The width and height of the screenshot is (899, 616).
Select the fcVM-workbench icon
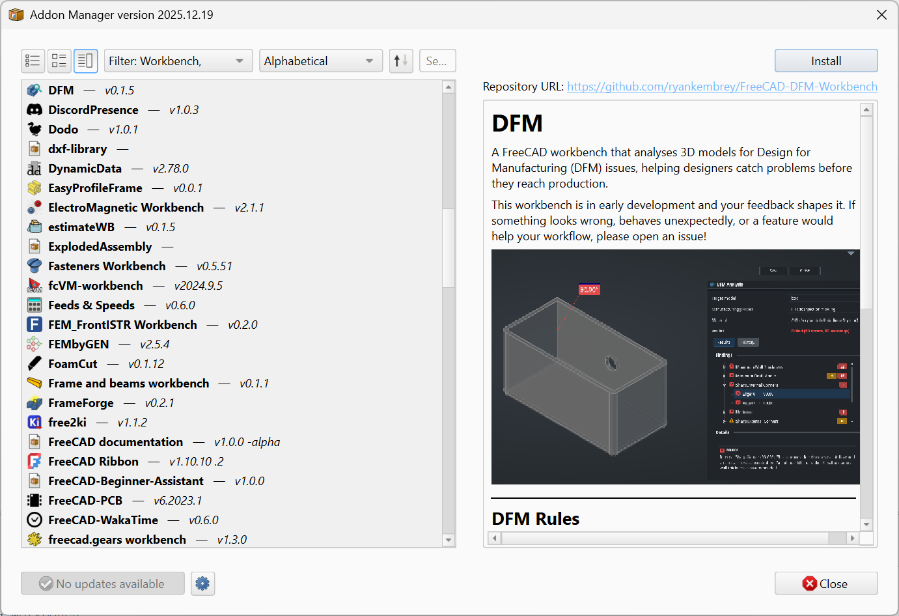(35, 285)
